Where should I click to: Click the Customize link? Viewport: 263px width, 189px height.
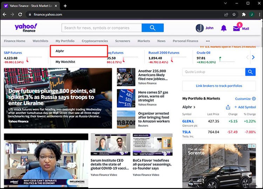click(x=243, y=99)
